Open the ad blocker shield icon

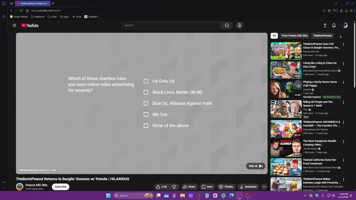pyautogui.click(x=329, y=11)
